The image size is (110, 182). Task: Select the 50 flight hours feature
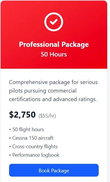click(27, 129)
